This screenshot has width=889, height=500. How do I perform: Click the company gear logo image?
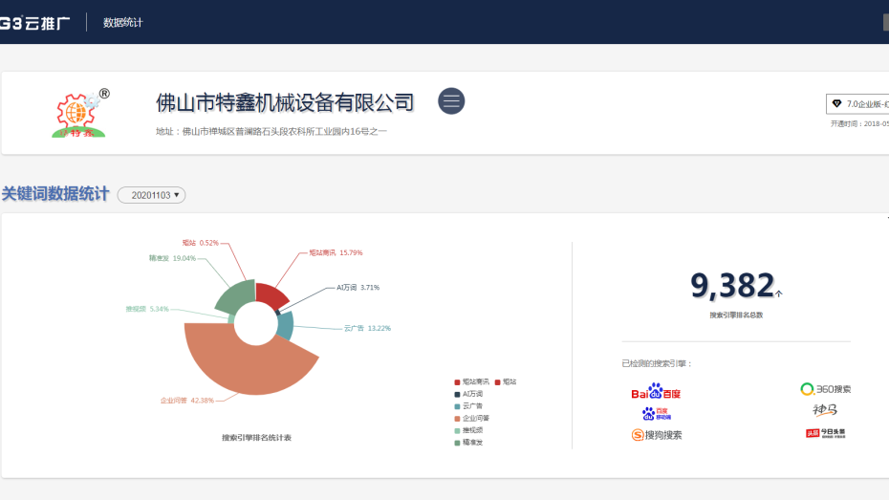click(81, 114)
